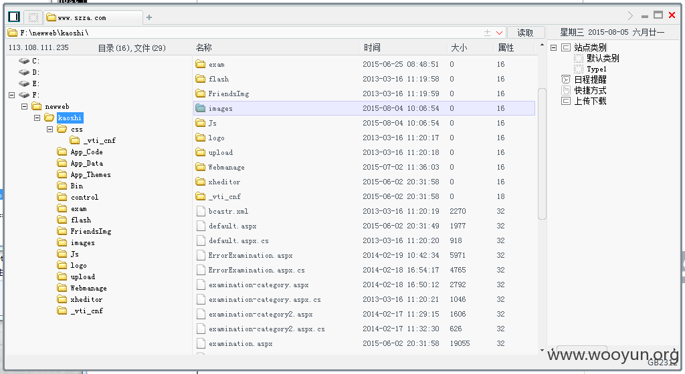Open a new tab with the plus icon

[x=149, y=17]
